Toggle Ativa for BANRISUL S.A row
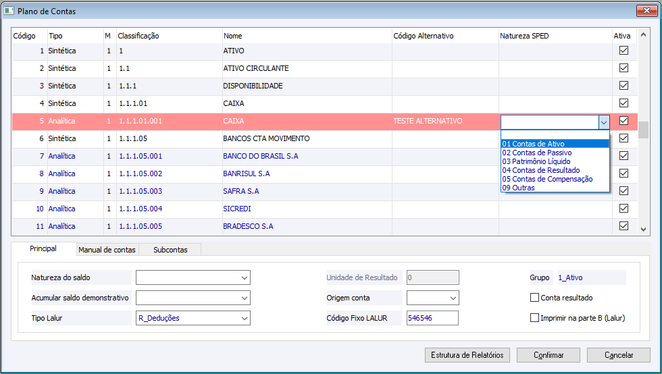This screenshot has height=374, width=662. click(x=623, y=173)
